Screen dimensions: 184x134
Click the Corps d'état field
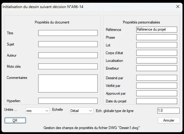coord(157,53)
